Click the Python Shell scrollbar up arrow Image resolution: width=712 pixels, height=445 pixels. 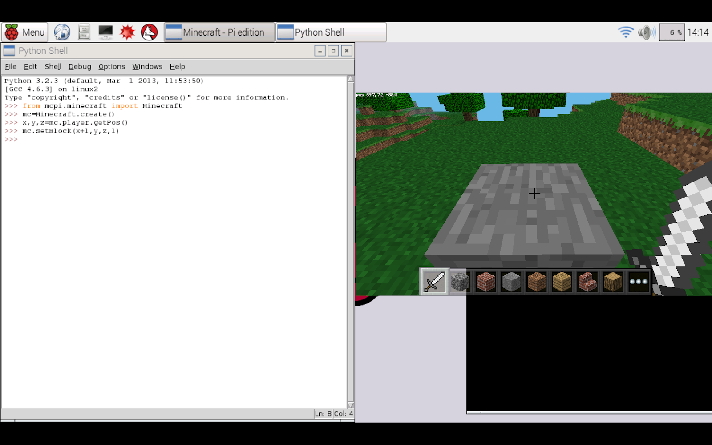[351, 79]
